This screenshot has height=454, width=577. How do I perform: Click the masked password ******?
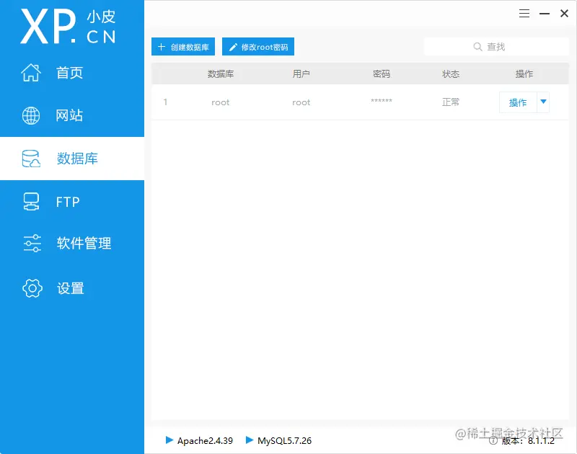pyautogui.click(x=382, y=101)
